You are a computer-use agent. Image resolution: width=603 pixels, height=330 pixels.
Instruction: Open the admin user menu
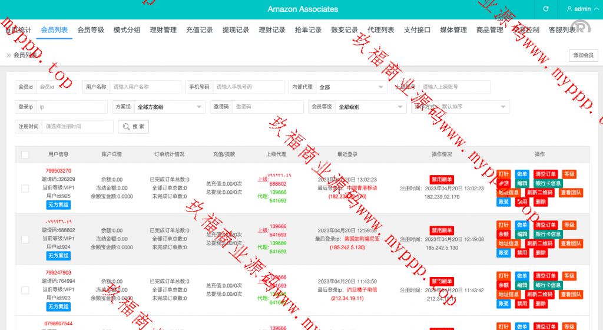pyautogui.click(x=578, y=9)
